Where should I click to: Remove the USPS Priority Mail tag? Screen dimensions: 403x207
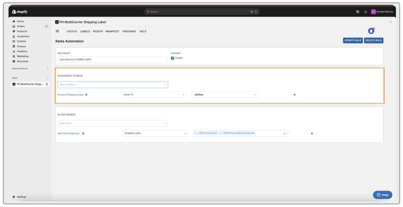click(196, 133)
